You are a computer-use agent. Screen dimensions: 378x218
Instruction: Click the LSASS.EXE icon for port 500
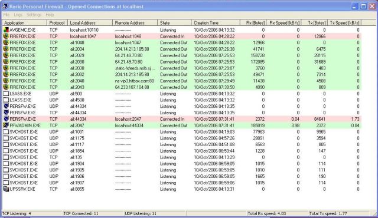[x=6, y=94]
